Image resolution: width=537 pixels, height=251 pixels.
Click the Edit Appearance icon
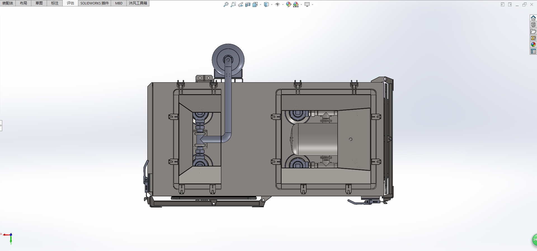coord(289,4)
